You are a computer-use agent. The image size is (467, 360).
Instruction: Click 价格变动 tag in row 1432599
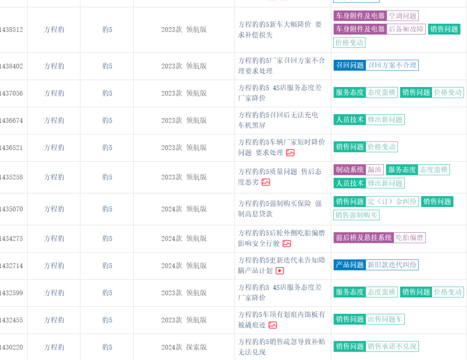tap(448, 292)
